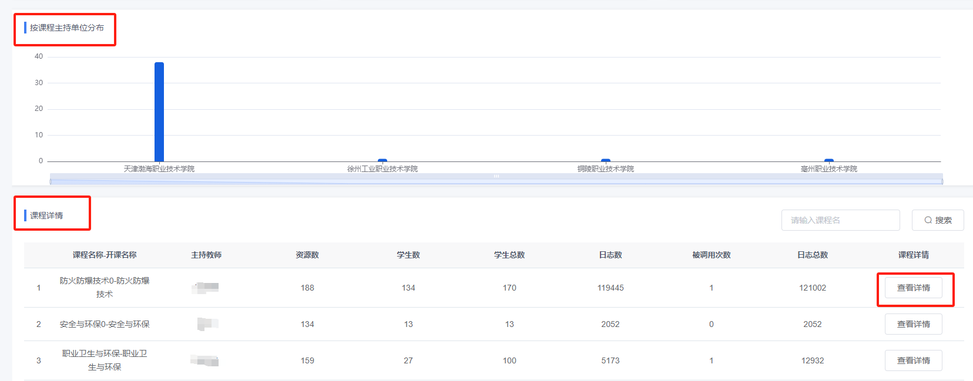Select course name 安全与环保0-安全与环保
973x381 pixels.
[105, 324]
